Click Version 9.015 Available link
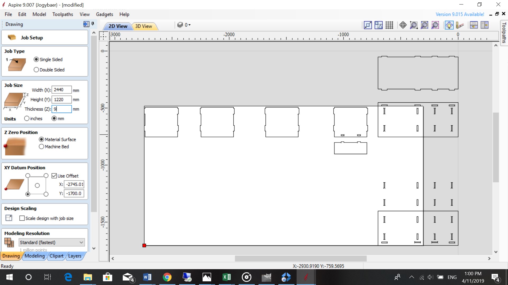Screen dimensions: 508x285 pos(460,14)
